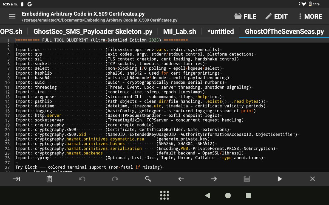
Task: Open the hamburger navigation menu
Action: click(x=12, y=16)
